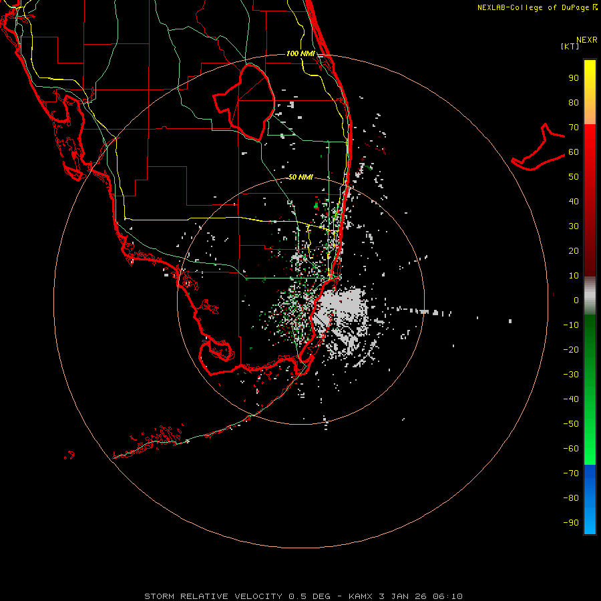
Task: Select the 80 value on velocity scale
Action: 574,103
